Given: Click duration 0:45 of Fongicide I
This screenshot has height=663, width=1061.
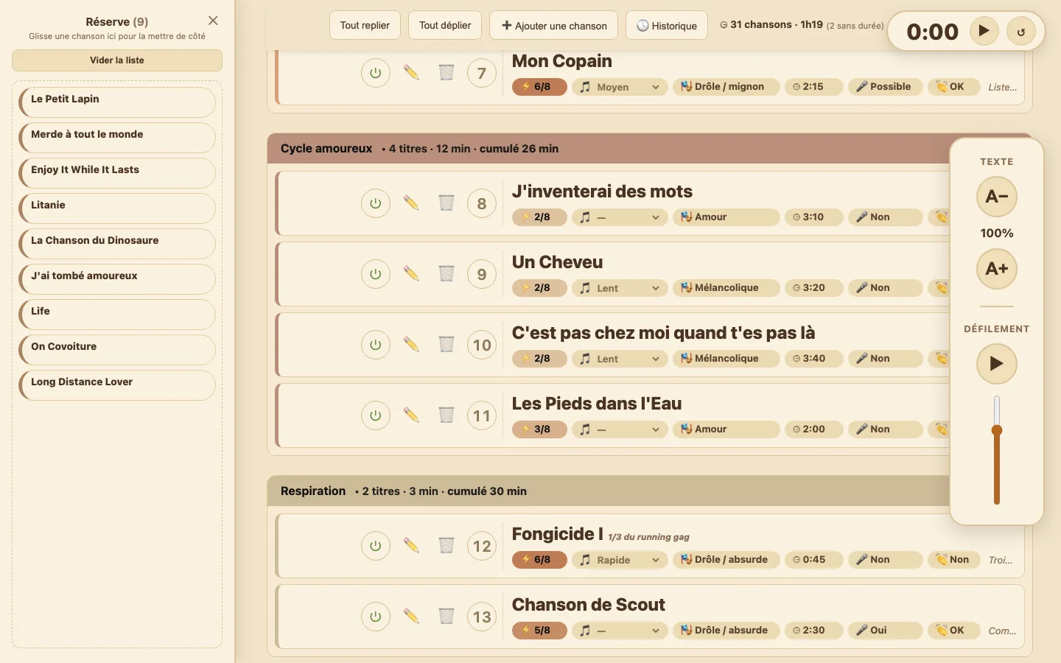Looking at the screenshot, I should coord(814,560).
